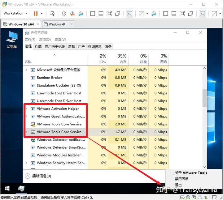Click the warning-badged VMware Tools icon
223x200 pixels.
point(33,124)
